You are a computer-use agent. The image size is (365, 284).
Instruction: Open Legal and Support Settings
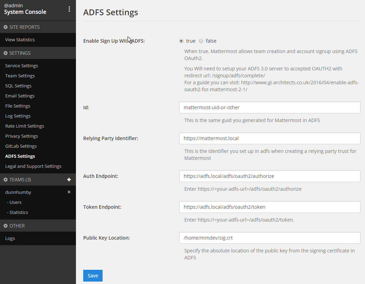click(33, 166)
